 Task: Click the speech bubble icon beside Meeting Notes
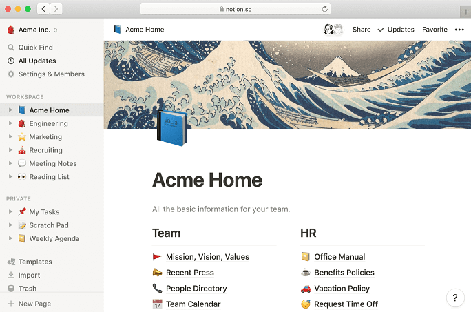coord(22,163)
